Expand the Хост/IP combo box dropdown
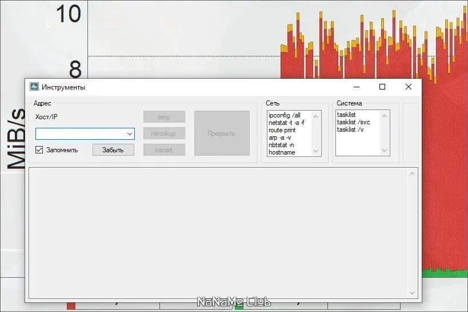Viewport: 468px width, 312px height. pyautogui.click(x=130, y=134)
